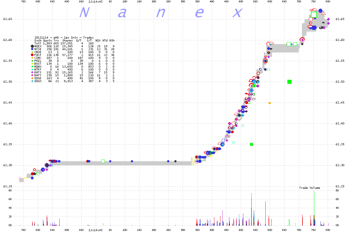Click the CINC orange dot legend marker

click(x=32, y=58)
